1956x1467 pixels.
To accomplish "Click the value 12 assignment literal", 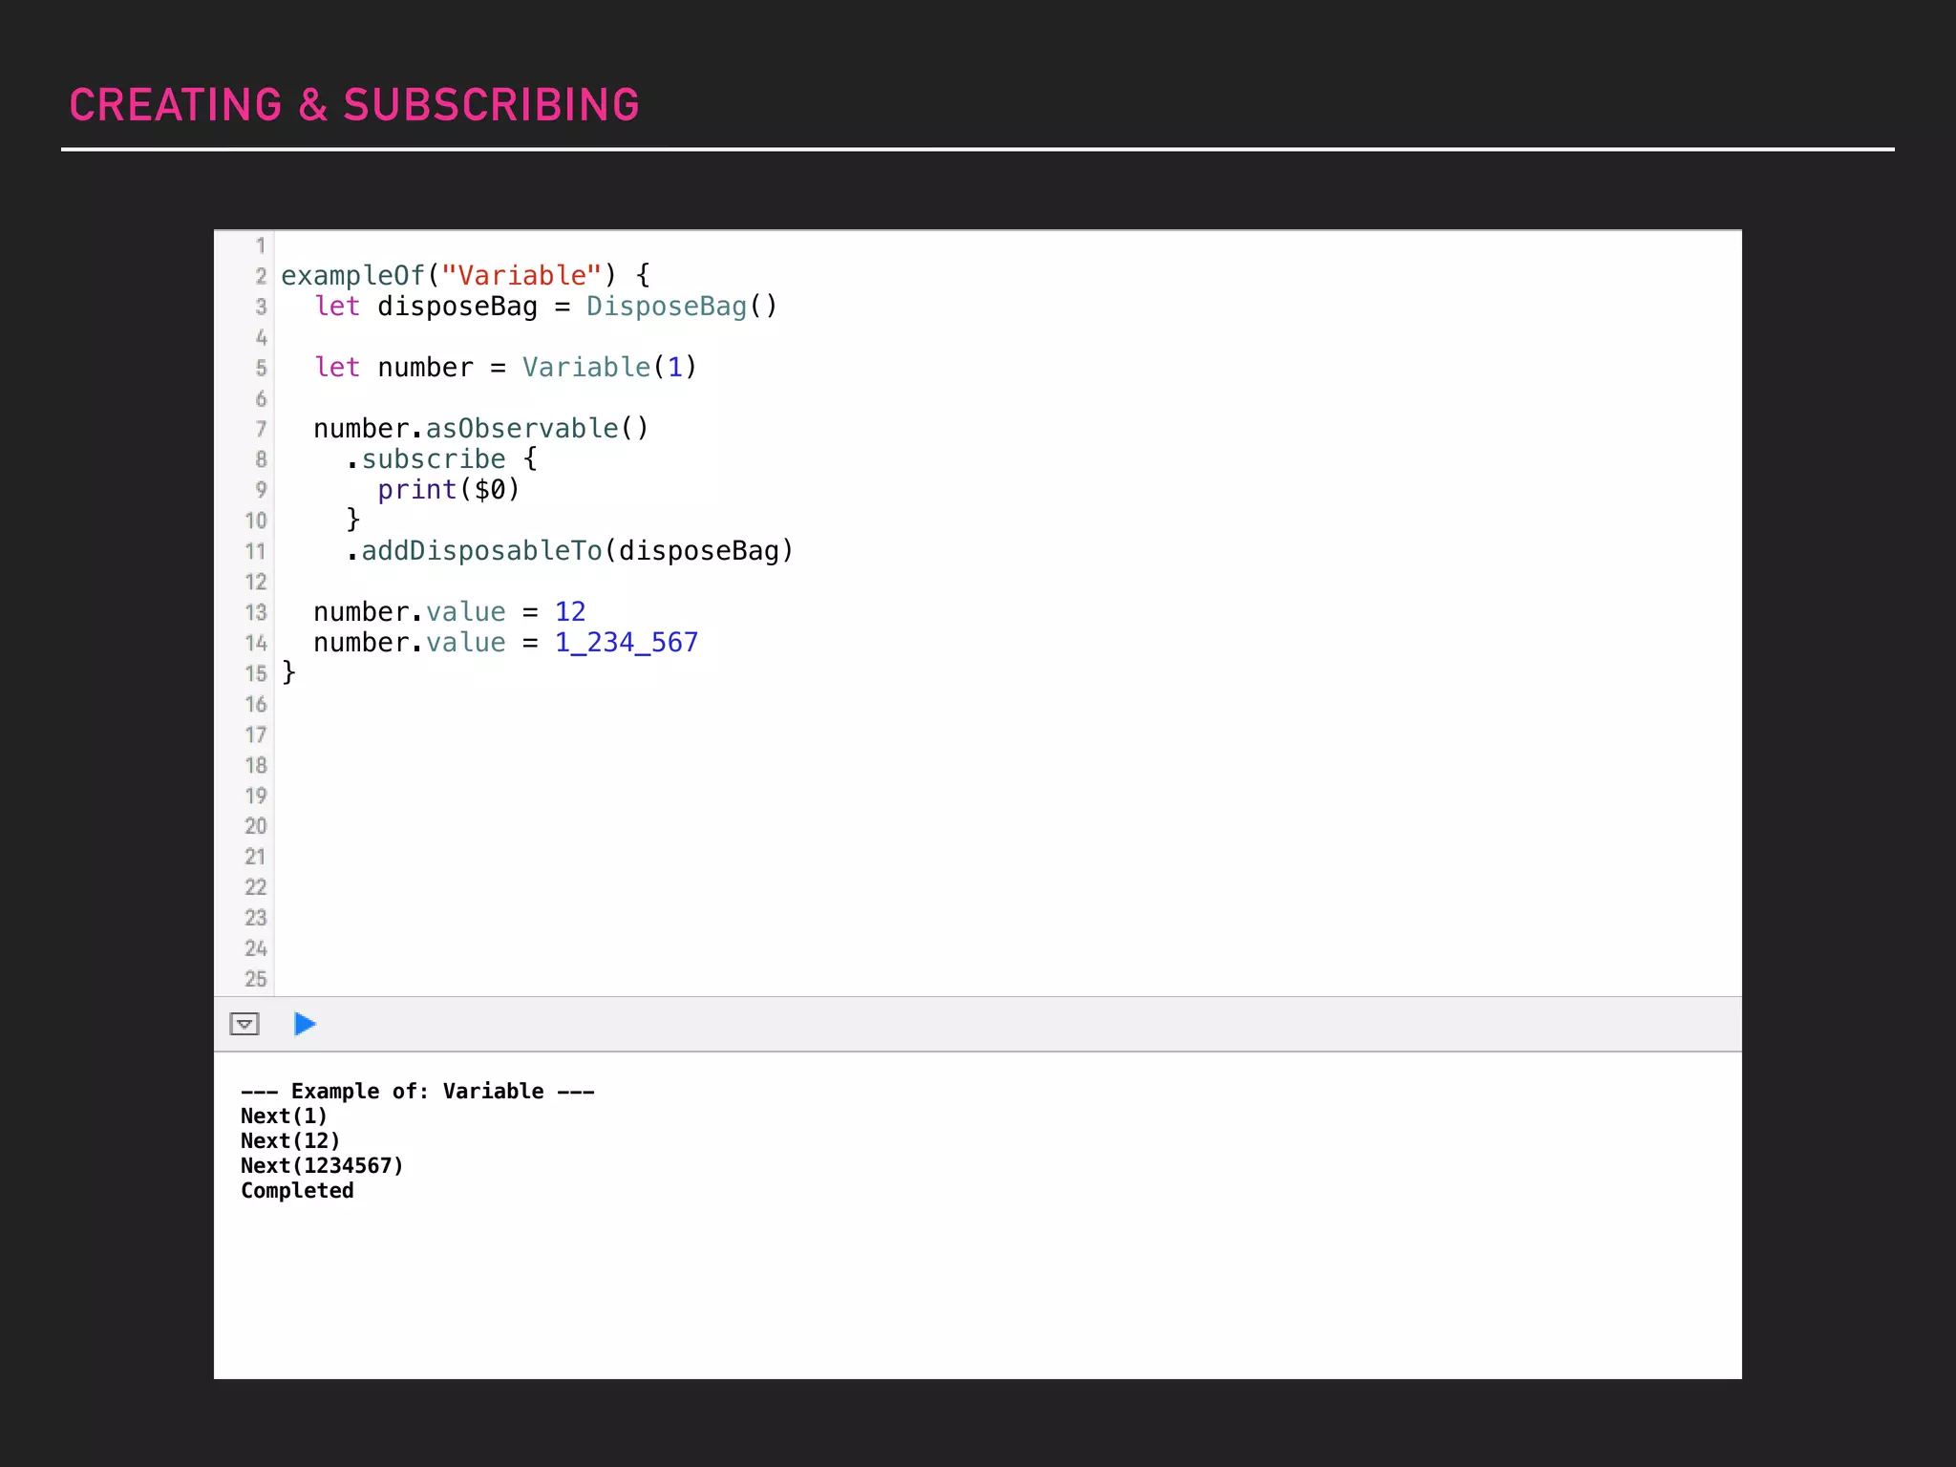I will coord(570,612).
